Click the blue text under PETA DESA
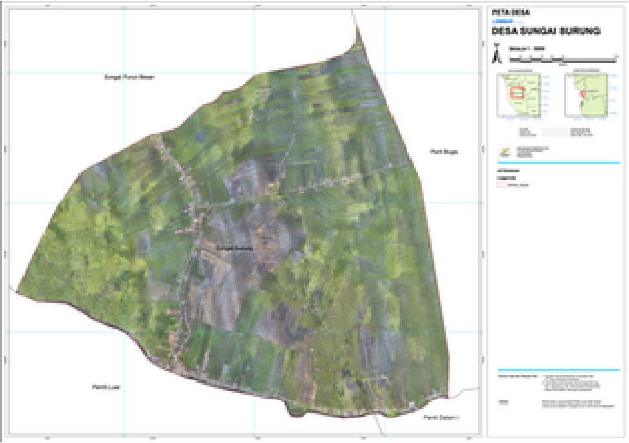 pyautogui.click(x=502, y=21)
